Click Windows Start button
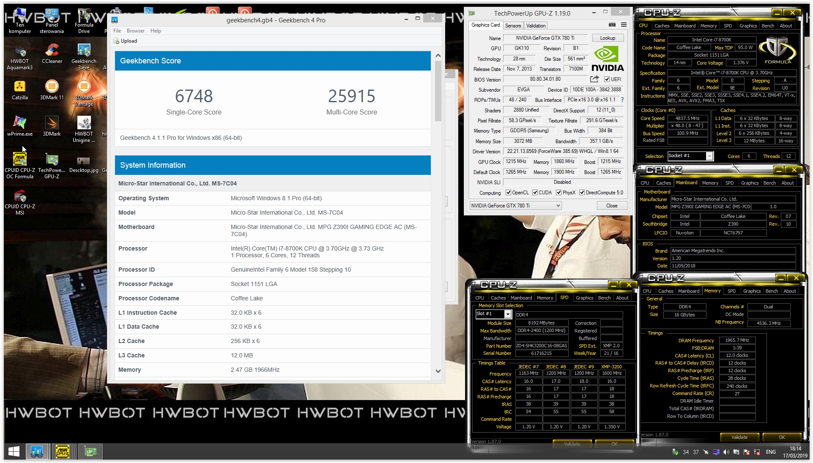Image resolution: width=813 pixels, height=463 pixels. pyautogui.click(x=14, y=452)
